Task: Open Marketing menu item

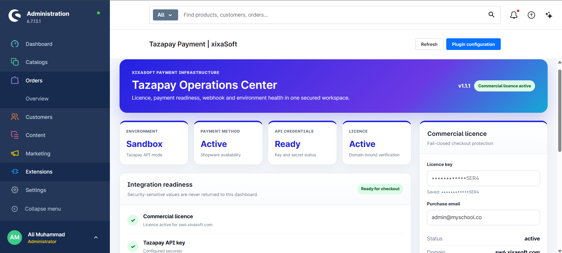Action: pos(55,154)
